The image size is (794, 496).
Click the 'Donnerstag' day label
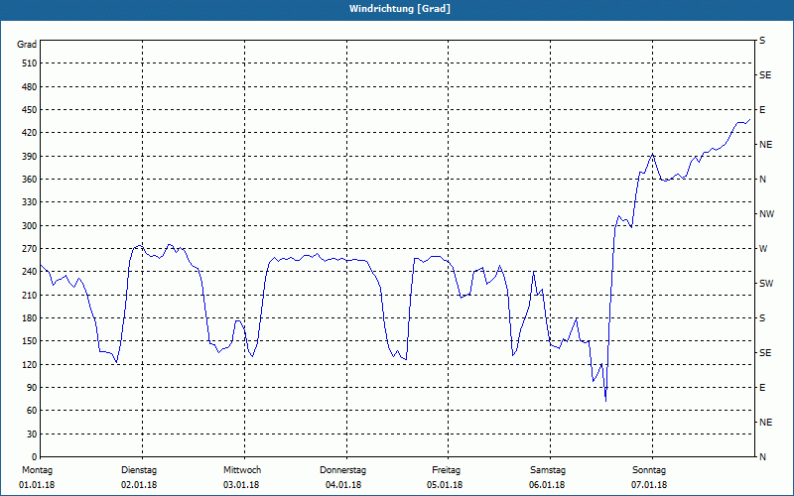click(x=342, y=470)
